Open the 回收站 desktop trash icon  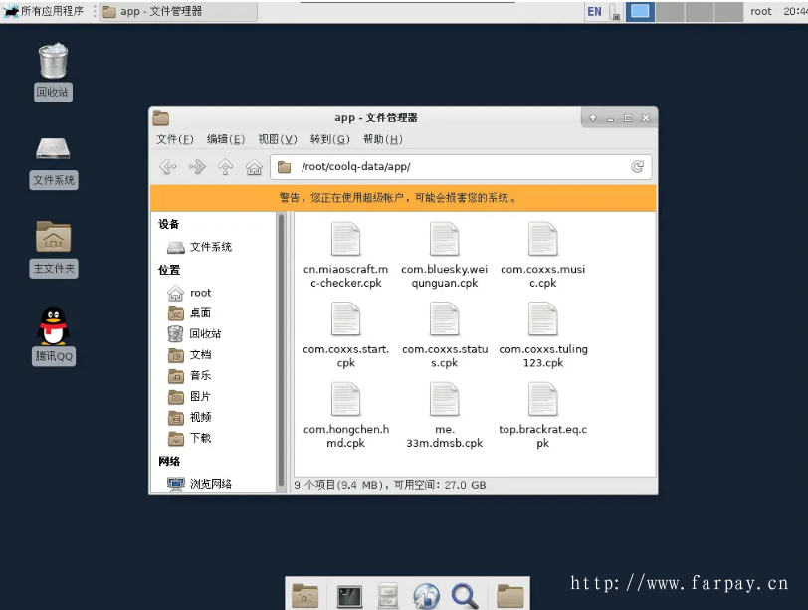click(x=54, y=62)
